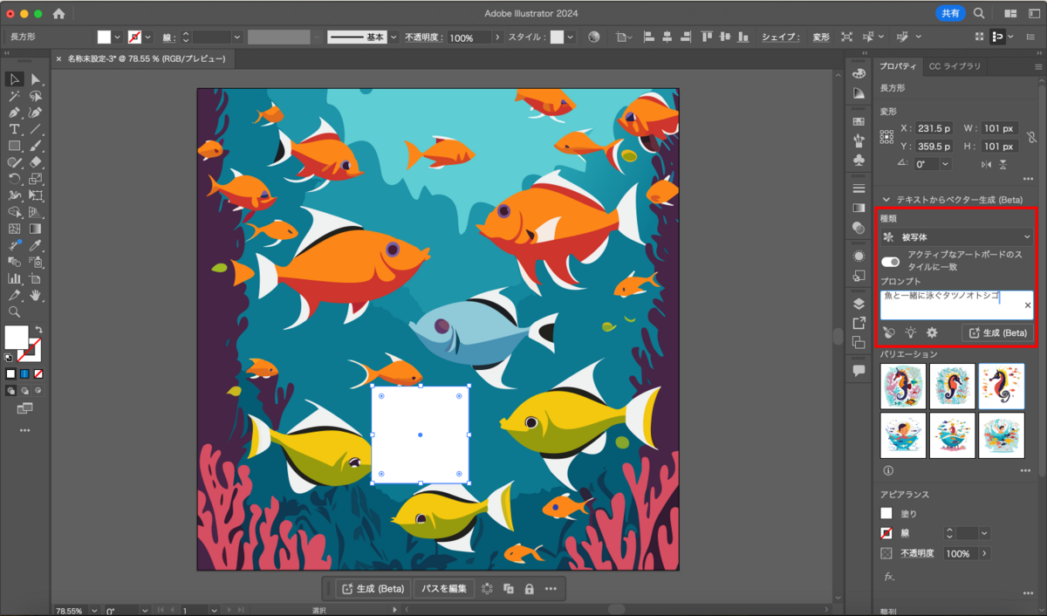The width and height of the screenshot is (1047, 616).
Task: Select the Gradient tool
Action: tap(36, 229)
